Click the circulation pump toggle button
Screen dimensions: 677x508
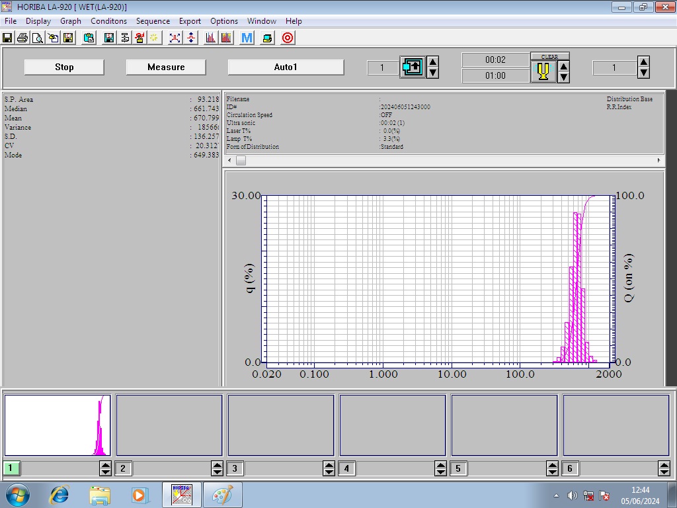tap(413, 66)
